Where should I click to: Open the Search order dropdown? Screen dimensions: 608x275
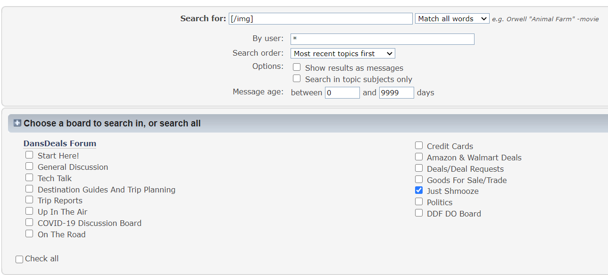343,53
